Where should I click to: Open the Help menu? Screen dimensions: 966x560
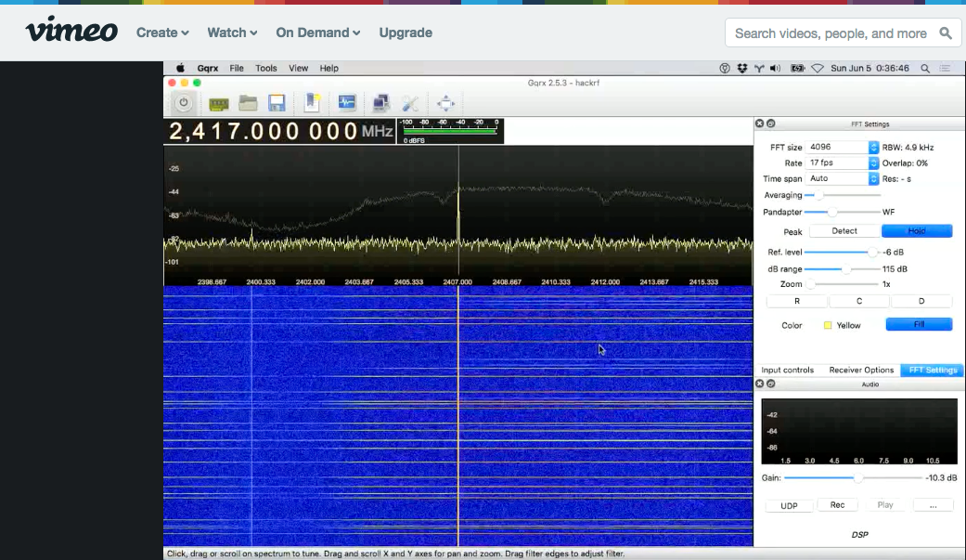click(329, 69)
